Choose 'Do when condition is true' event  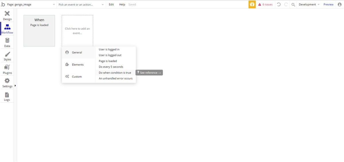pos(116,73)
